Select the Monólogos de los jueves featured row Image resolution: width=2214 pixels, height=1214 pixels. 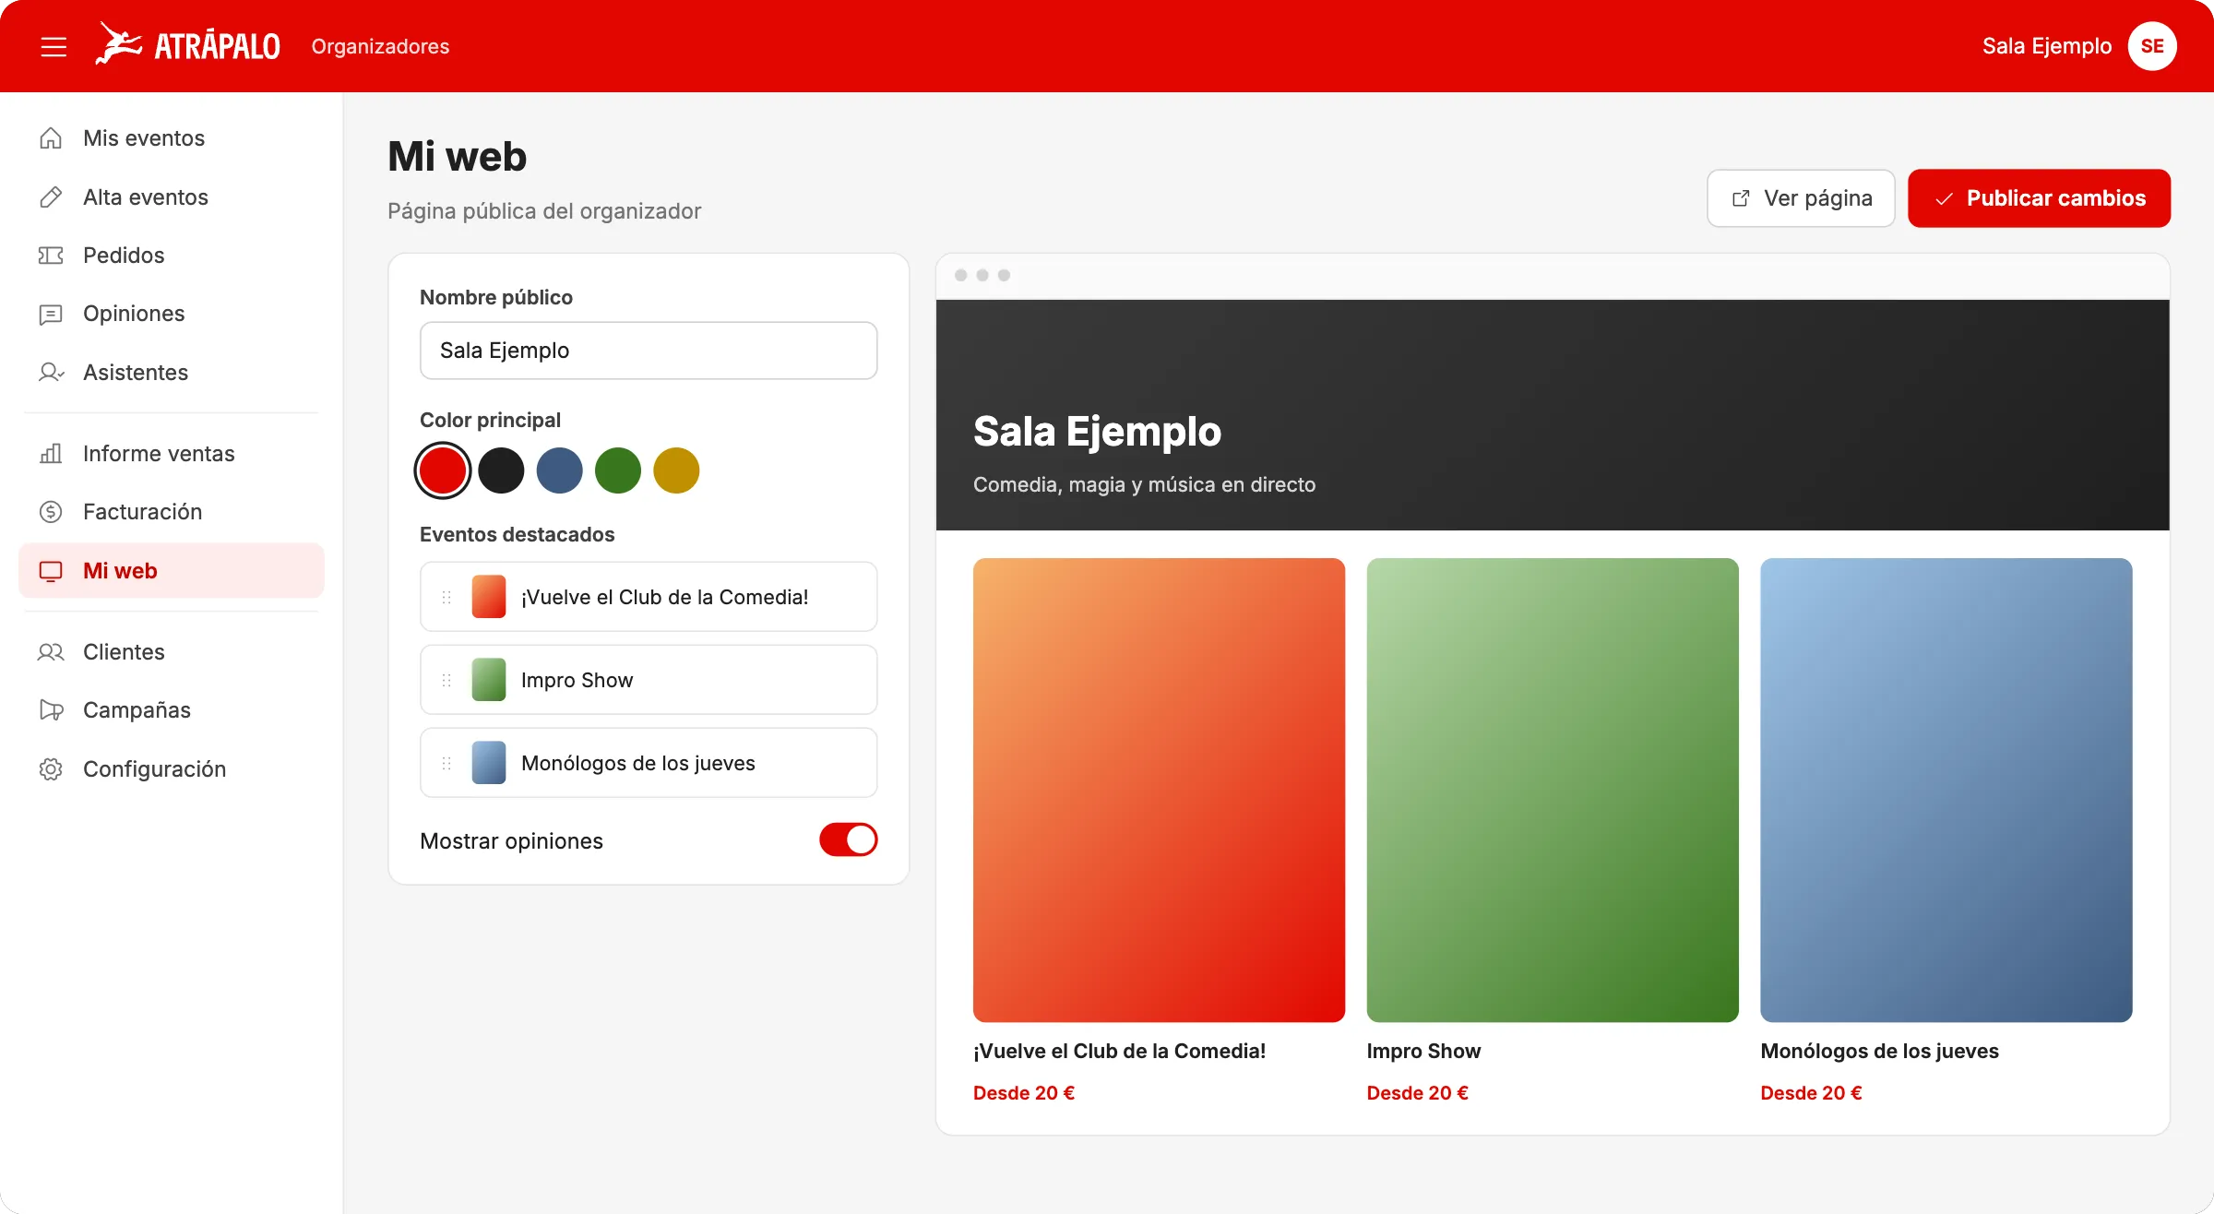tap(649, 763)
